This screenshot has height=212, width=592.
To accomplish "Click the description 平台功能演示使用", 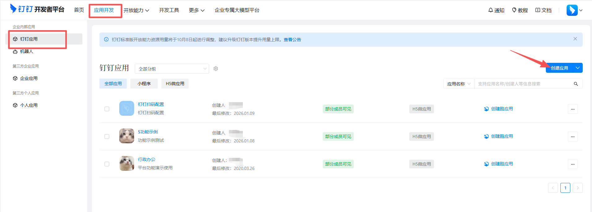I will coord(155,168).
